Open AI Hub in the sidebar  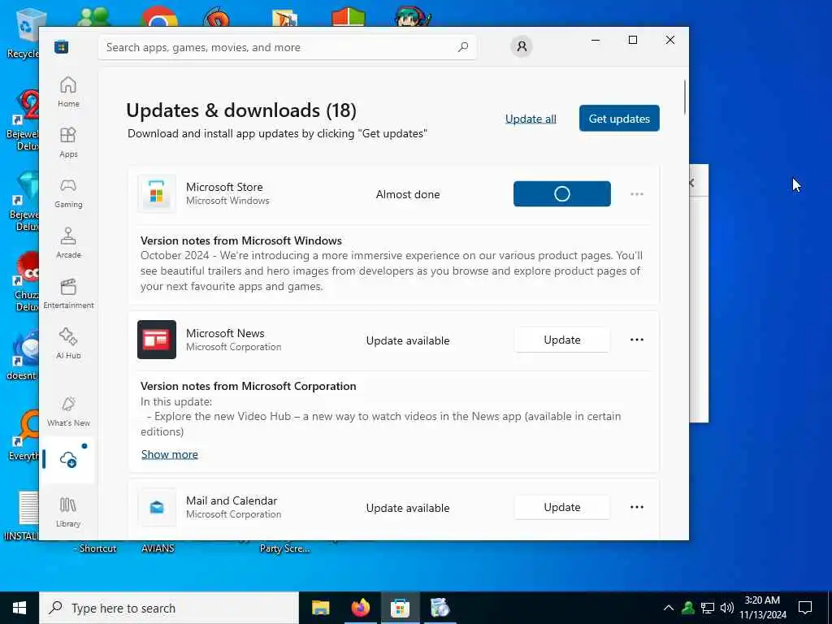(x=68, y=344)
